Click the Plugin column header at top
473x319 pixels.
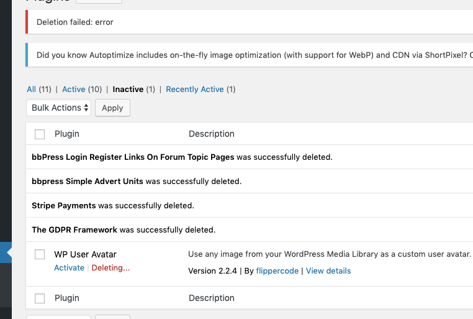pyautogui.click(x=67, y=134)
